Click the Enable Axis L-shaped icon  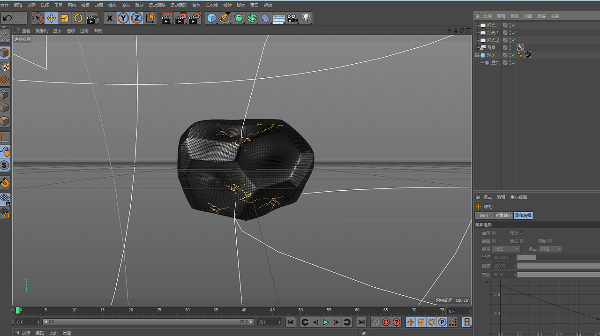click(x=5, y=138)
